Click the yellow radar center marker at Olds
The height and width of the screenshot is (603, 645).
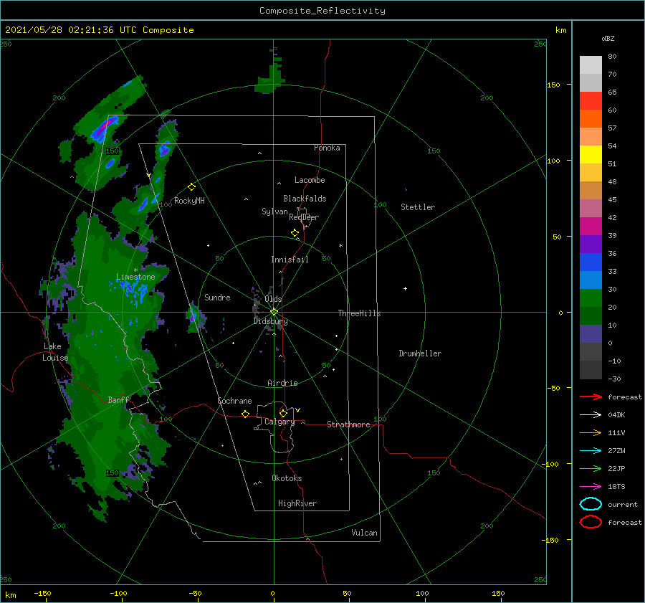(x=274, y=312)
